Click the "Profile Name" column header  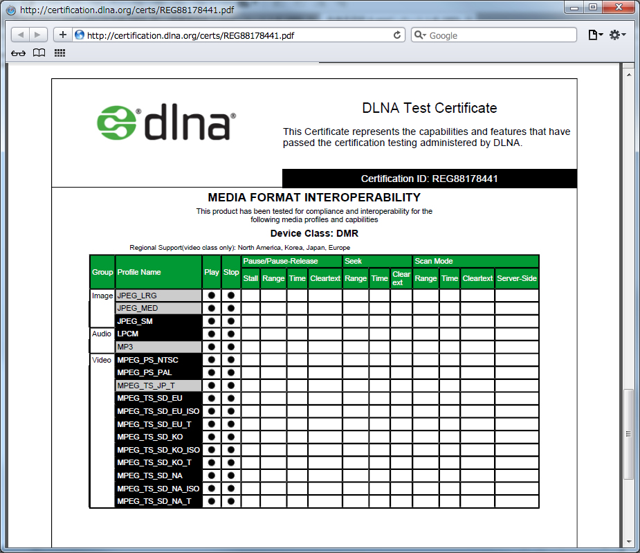pos(158,272)
